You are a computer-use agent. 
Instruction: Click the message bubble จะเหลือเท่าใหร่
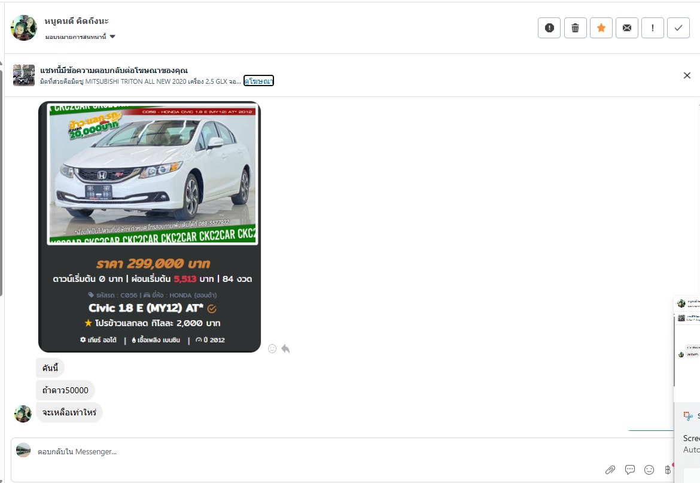click(69, 412)
